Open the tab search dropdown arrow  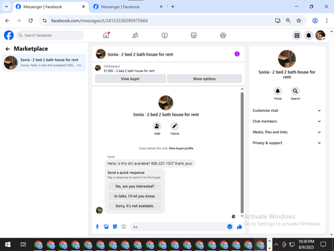(7, 7)
